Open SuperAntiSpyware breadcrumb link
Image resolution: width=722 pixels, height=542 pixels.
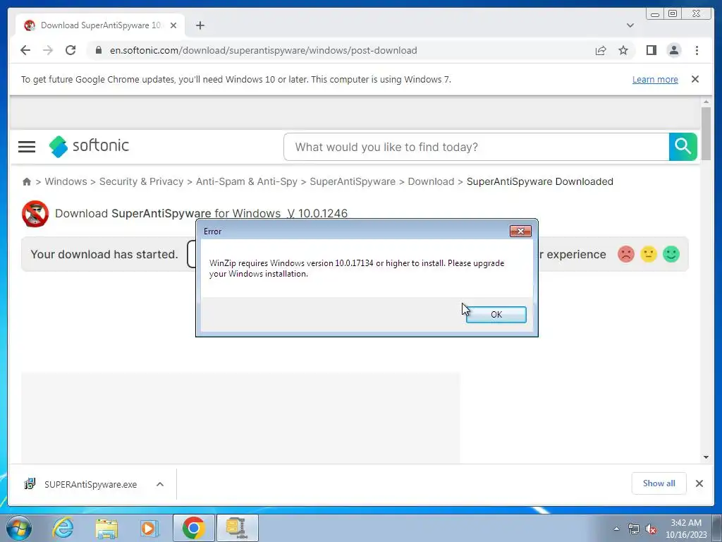(353, 181)
